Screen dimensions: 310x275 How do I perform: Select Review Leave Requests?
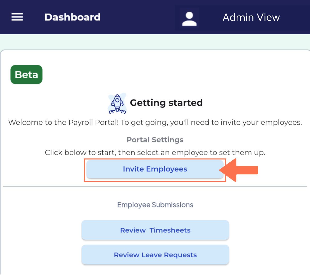pos(155,255)
